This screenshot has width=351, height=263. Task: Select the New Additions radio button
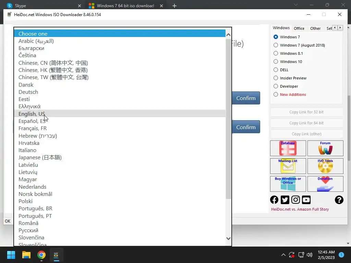pyautogui.click(x=276, y=95)
